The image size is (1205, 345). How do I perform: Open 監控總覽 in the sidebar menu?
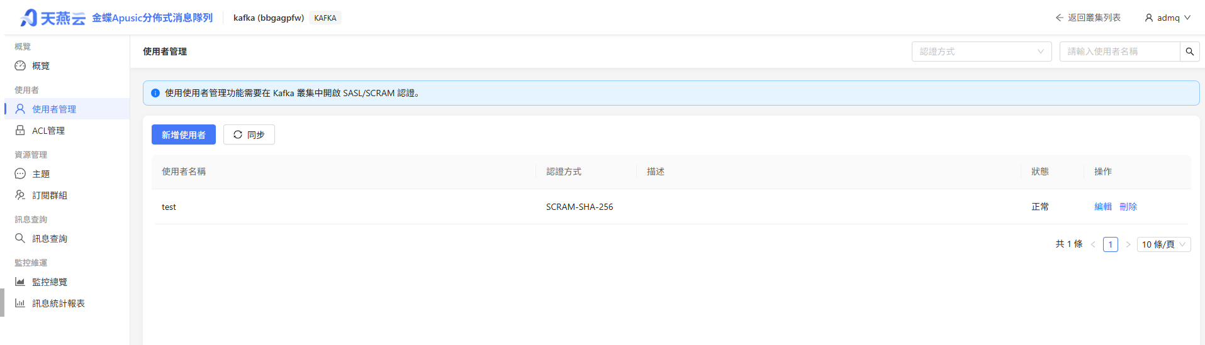click(x=67, y=282)
